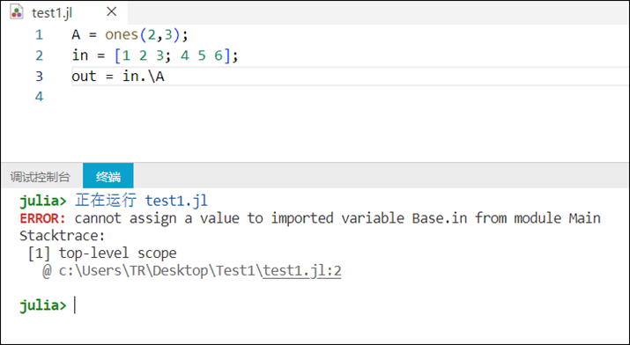Select the test1.jl editor tab

point(64,12)
